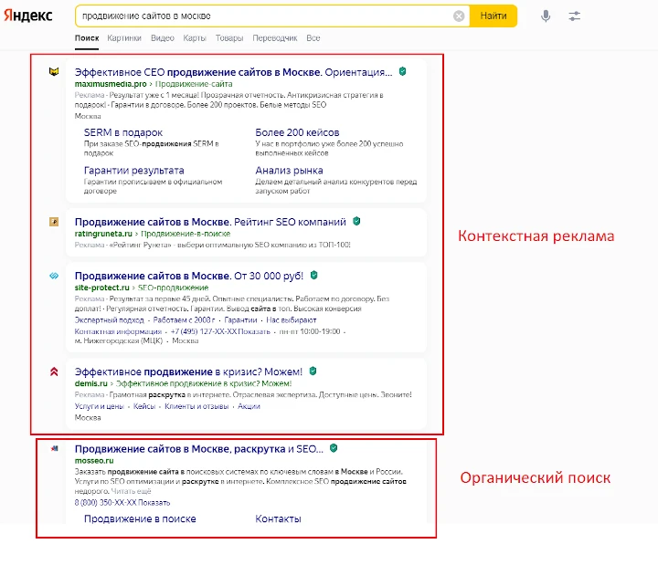Open the Анализ рынка sitelink
This screenshot has width=658, height=565.
click(289, 171)
